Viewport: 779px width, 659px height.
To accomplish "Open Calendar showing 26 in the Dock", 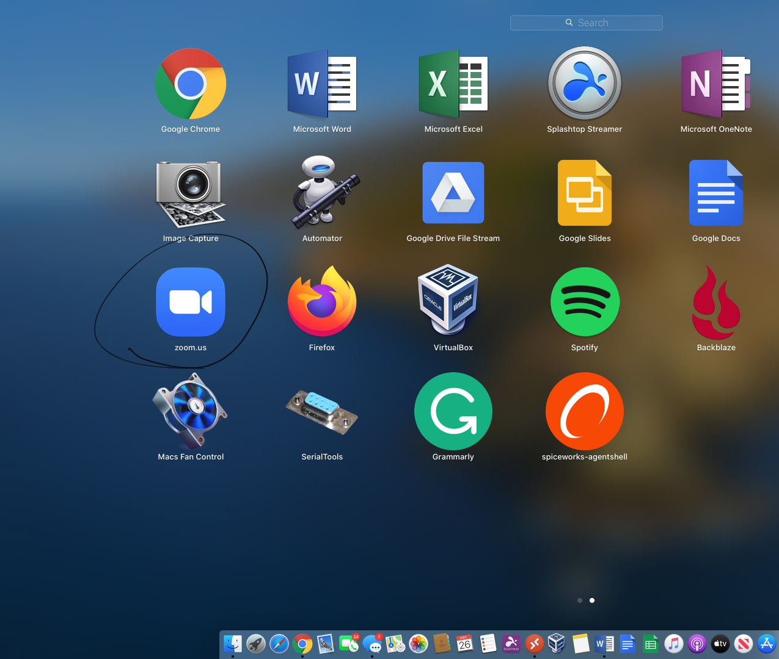I will (465, 643).
